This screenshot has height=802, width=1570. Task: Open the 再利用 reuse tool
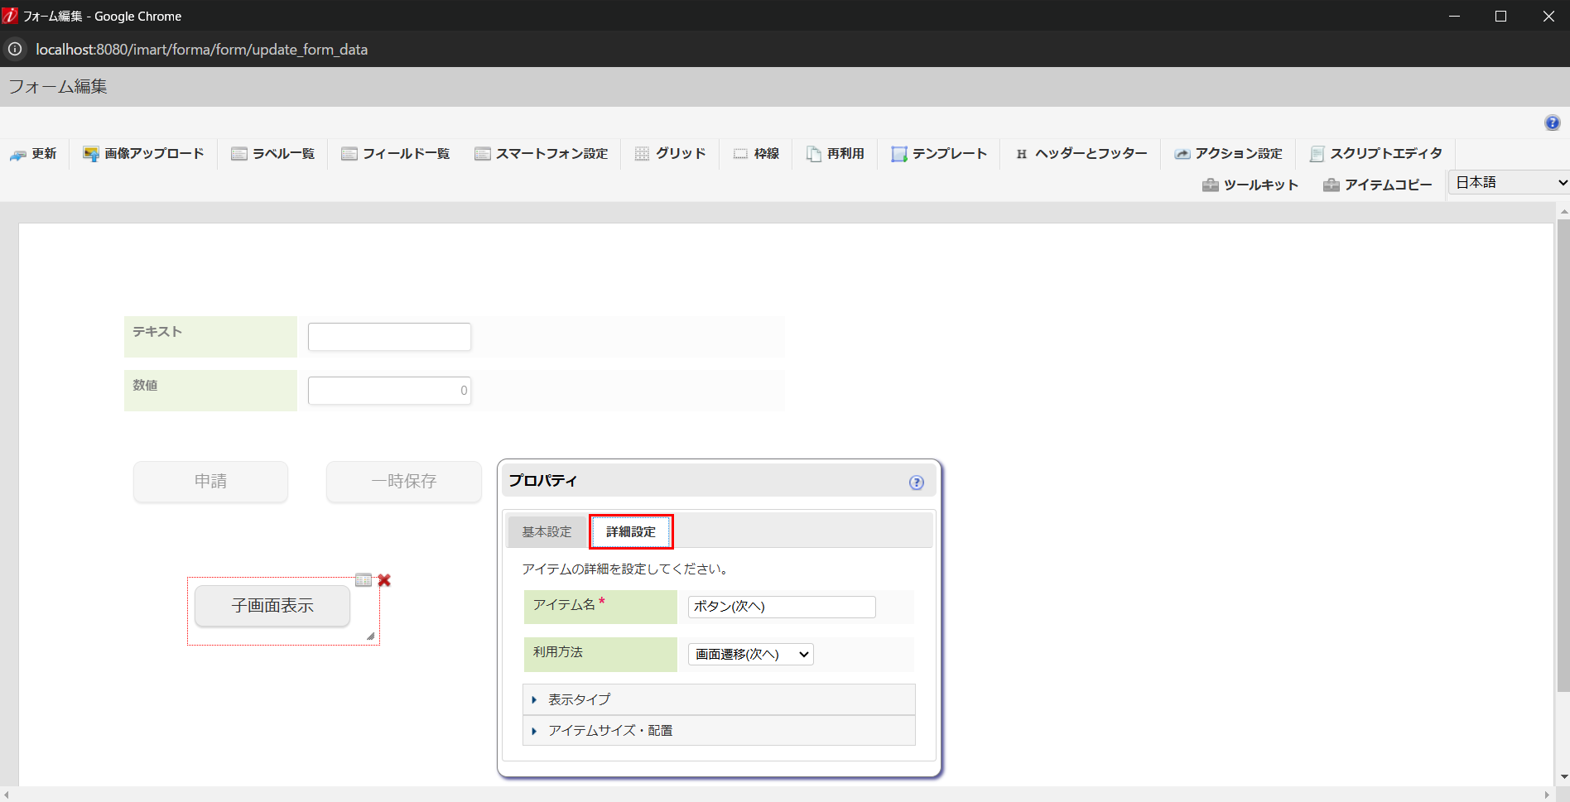tap(835, 153)
